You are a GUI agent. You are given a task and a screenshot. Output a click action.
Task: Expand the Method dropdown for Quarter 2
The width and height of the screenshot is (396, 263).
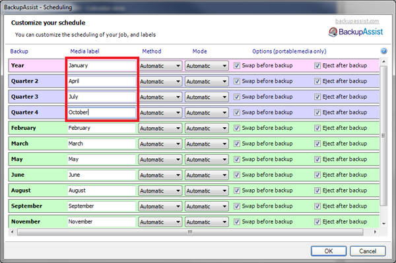click(x=160, y=82)
